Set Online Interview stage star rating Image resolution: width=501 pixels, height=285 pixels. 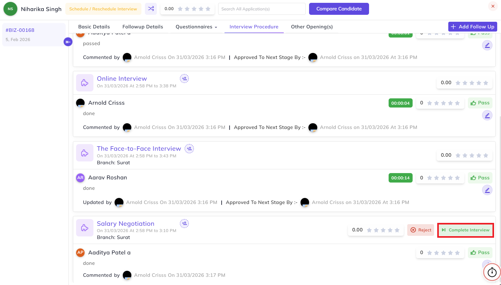coord(472,83)
